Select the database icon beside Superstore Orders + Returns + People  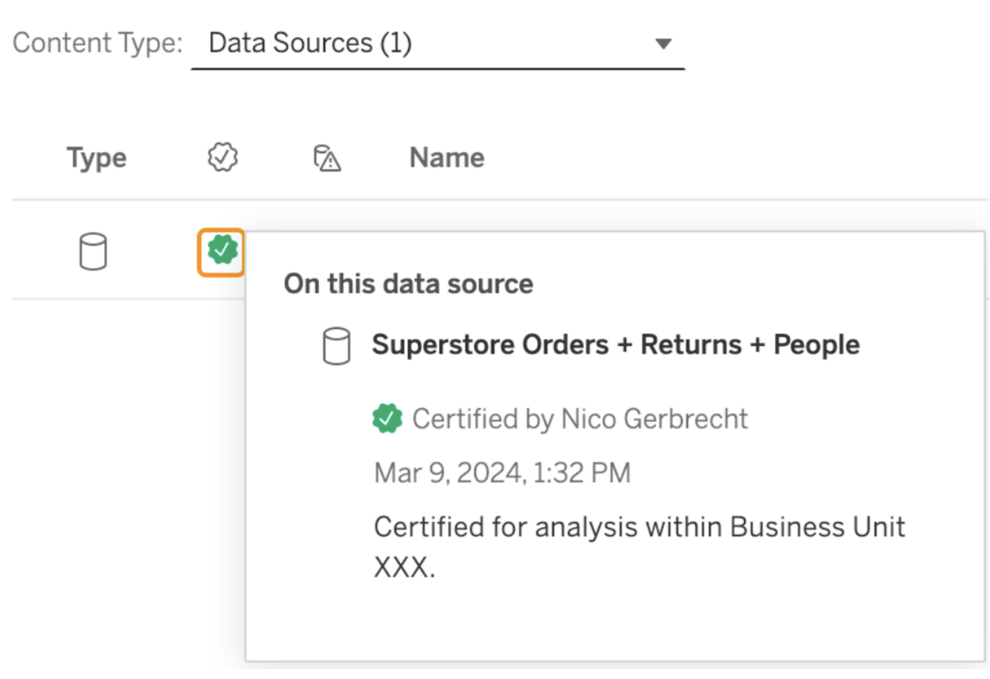336,345
